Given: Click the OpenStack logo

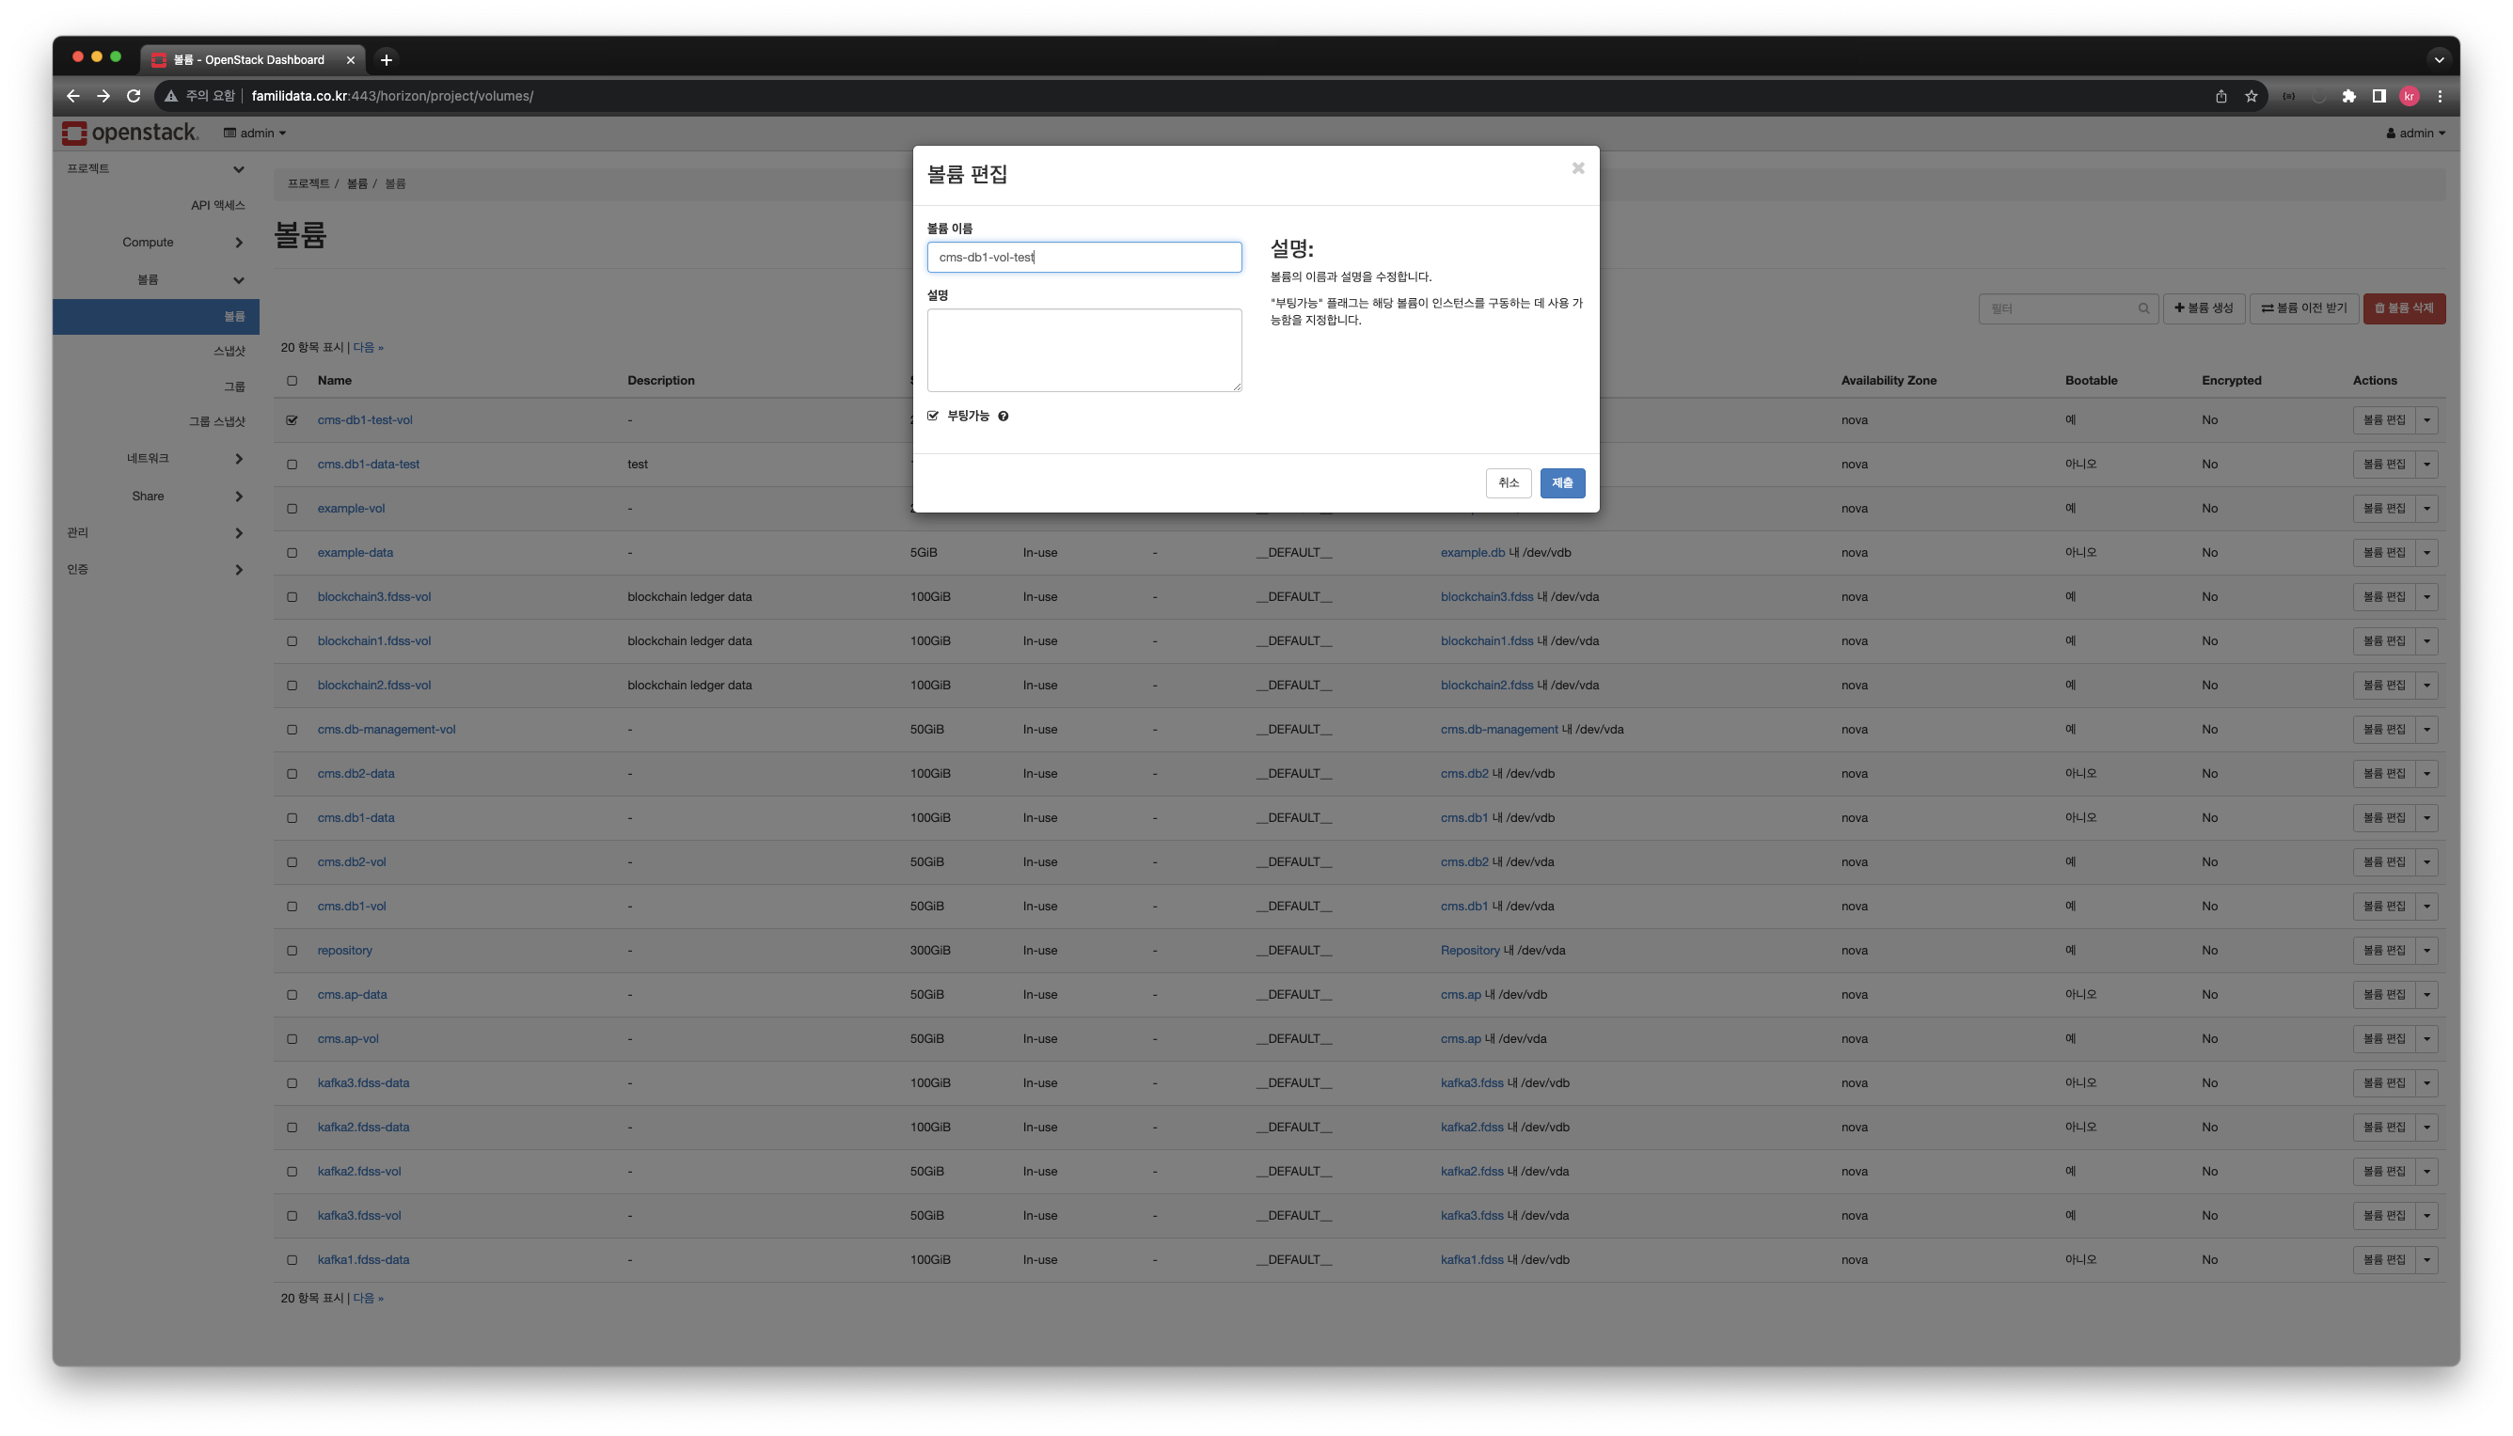Looking at the screenshot, I should 130,134.
